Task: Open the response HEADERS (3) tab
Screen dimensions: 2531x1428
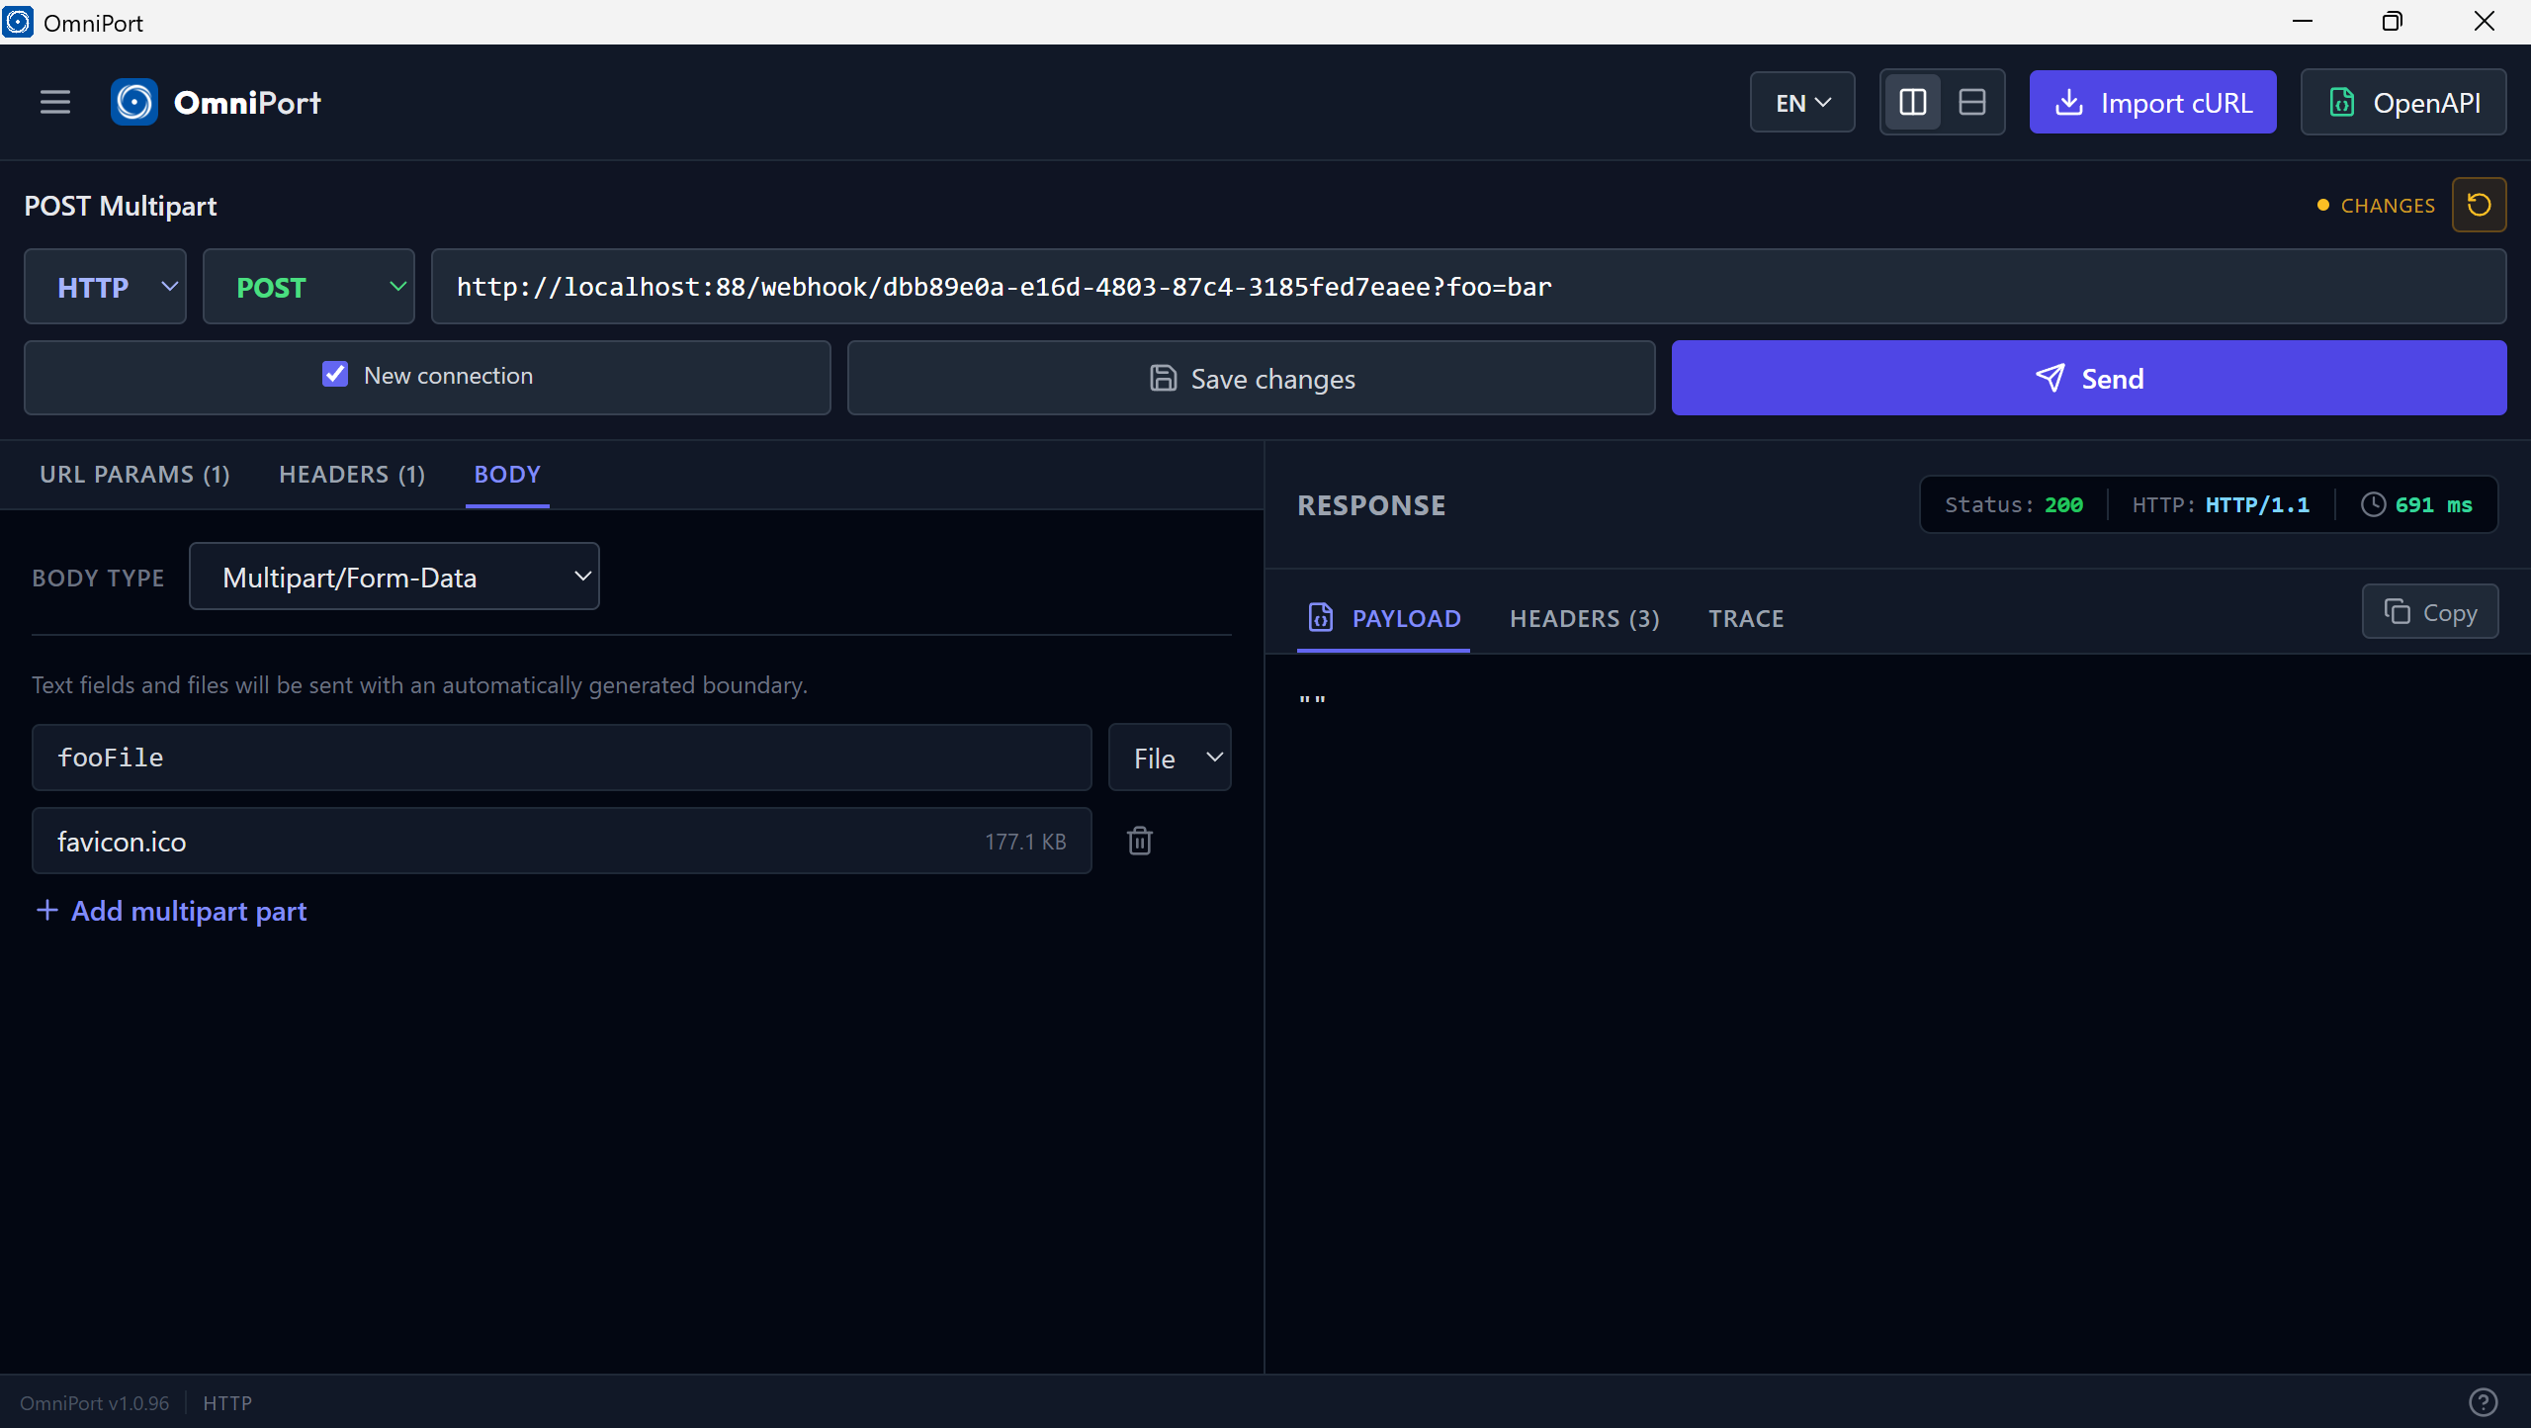Action: point(1585,618)
